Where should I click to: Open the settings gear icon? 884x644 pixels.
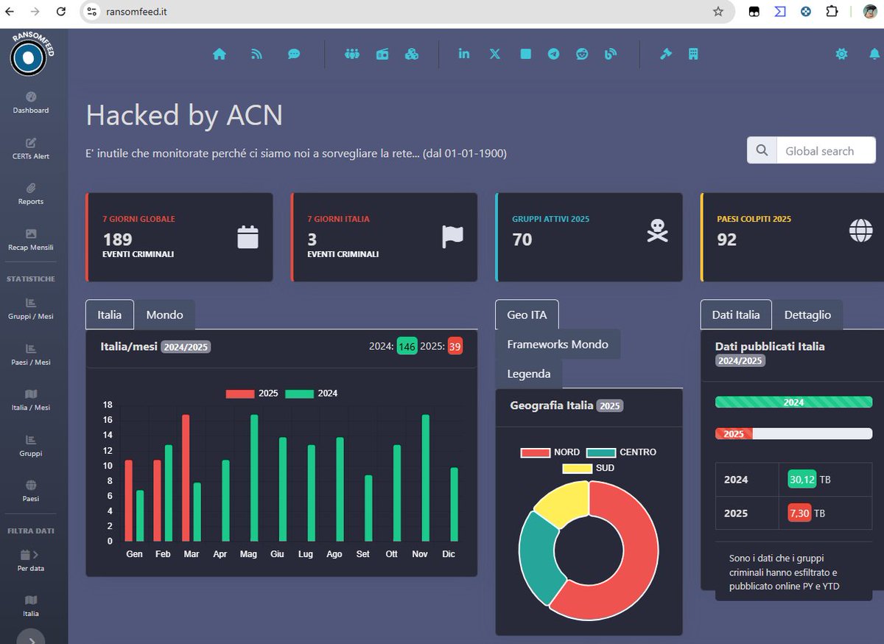coord(841,54)
